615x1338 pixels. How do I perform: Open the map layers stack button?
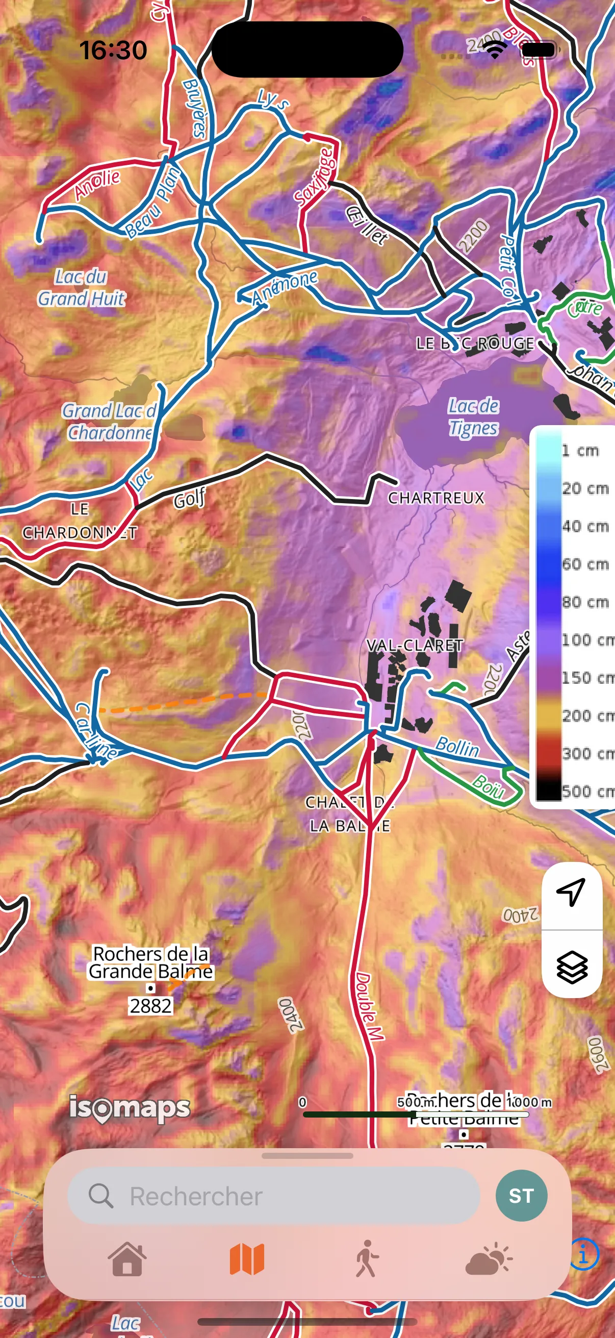[x=572, y=967]
